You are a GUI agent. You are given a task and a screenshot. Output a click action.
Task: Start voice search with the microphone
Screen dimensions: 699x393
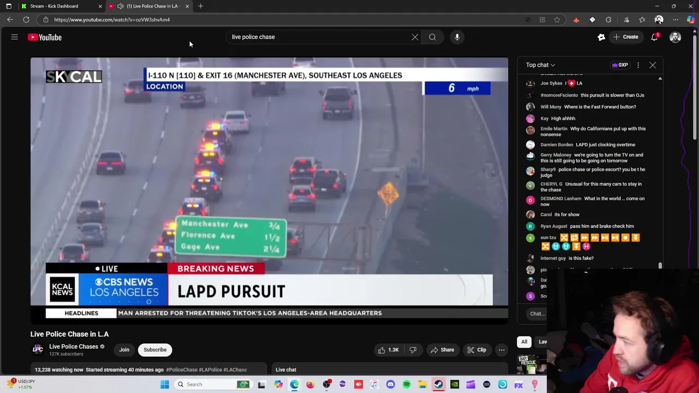click(x=457, y=37)
